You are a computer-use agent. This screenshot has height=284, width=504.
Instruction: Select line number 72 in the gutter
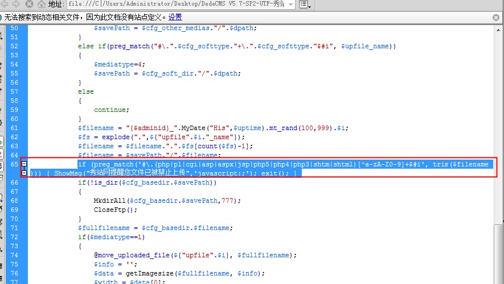click(14, 237)
